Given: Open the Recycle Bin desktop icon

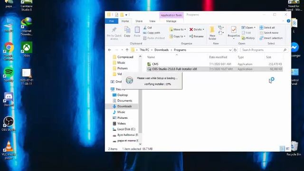Looking at the screenshot, I should 294,149.
